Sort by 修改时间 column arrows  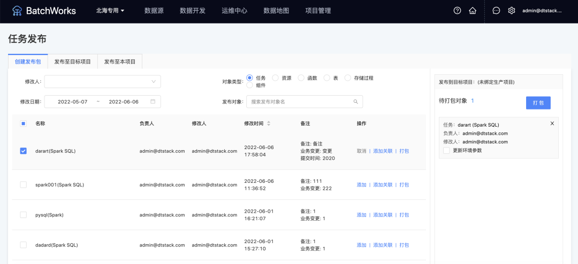pyautogui.click(x=269, y=123)
